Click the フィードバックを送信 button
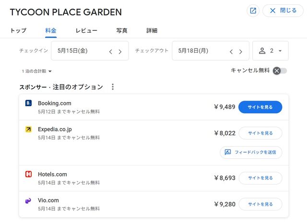The image size is (307, 222). coord(251,152)
